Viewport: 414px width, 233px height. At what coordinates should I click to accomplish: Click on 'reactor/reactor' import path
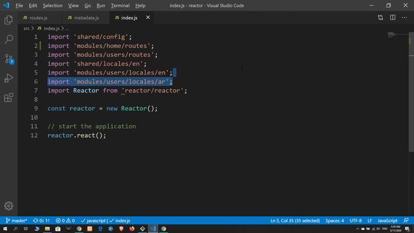[153, 91]
